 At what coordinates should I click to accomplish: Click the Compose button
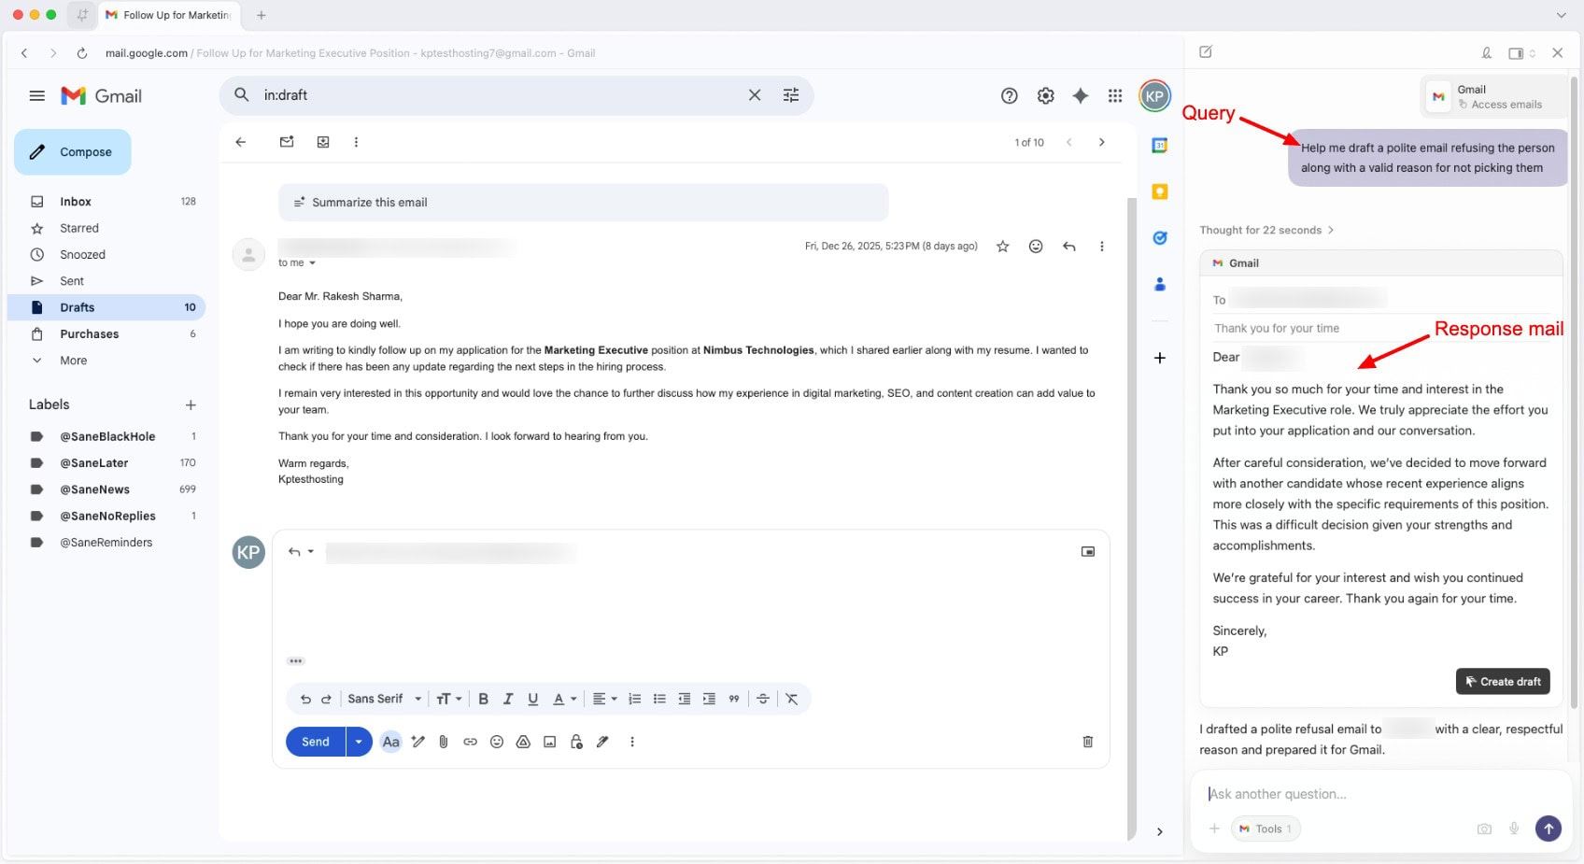tap(73, 152)
